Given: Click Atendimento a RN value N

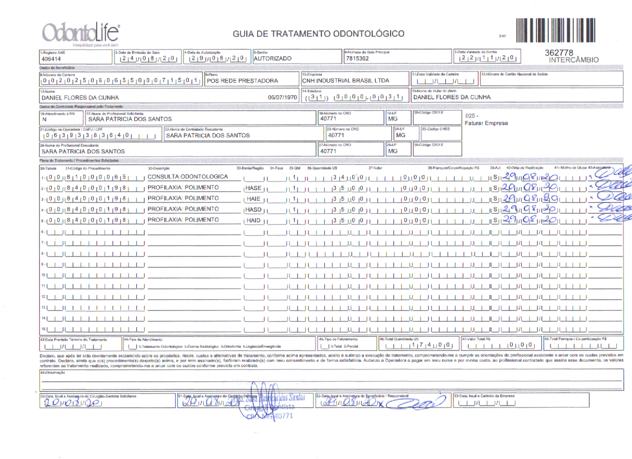Looking at the screenshot, I should [44, 119].
